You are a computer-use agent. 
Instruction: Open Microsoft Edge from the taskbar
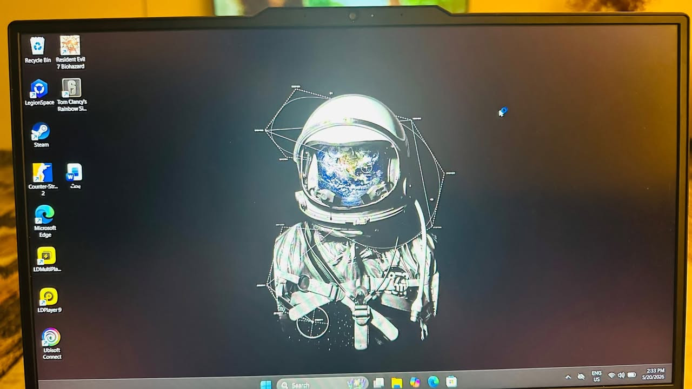pos(433,382)
